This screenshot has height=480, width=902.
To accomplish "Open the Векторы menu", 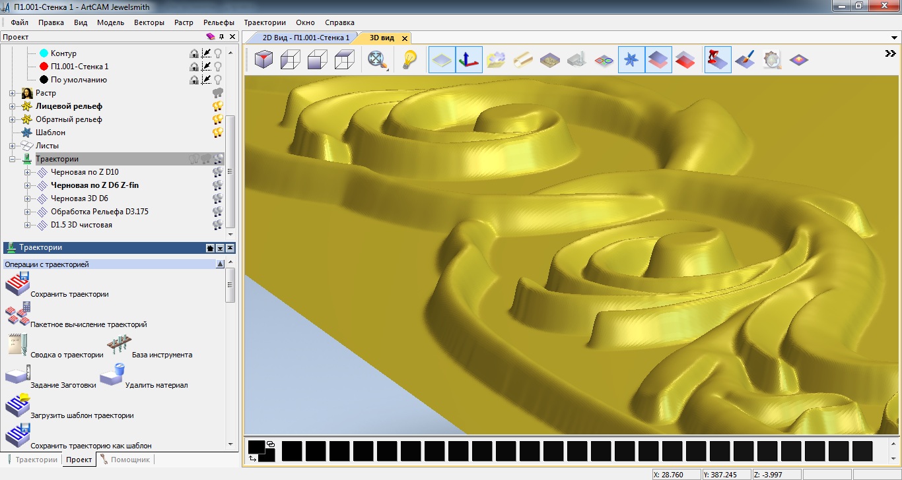I will tap(149, 22).
